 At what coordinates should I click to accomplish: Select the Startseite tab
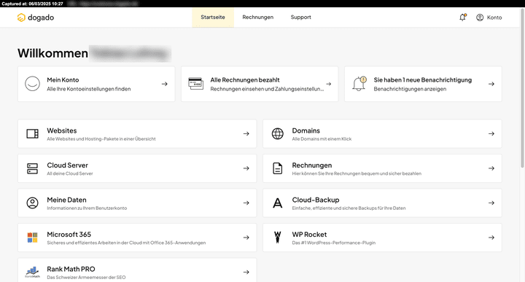coord(213,17)
